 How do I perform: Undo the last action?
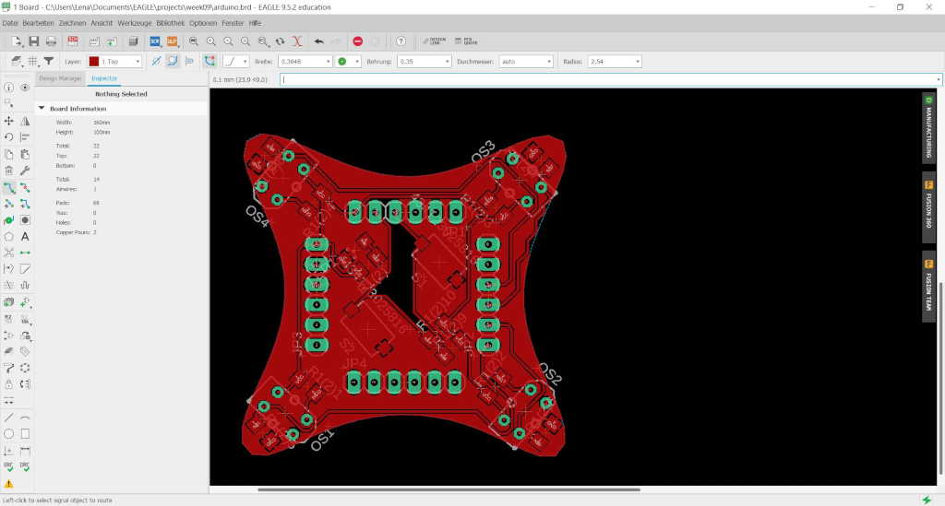tap(318, 41)
